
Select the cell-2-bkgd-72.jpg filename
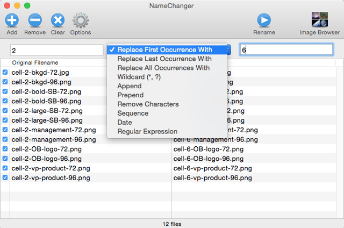(x=40, y=73)
